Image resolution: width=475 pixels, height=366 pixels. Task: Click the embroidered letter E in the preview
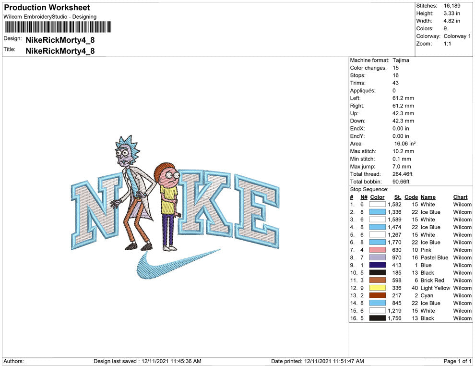point(257,211)
